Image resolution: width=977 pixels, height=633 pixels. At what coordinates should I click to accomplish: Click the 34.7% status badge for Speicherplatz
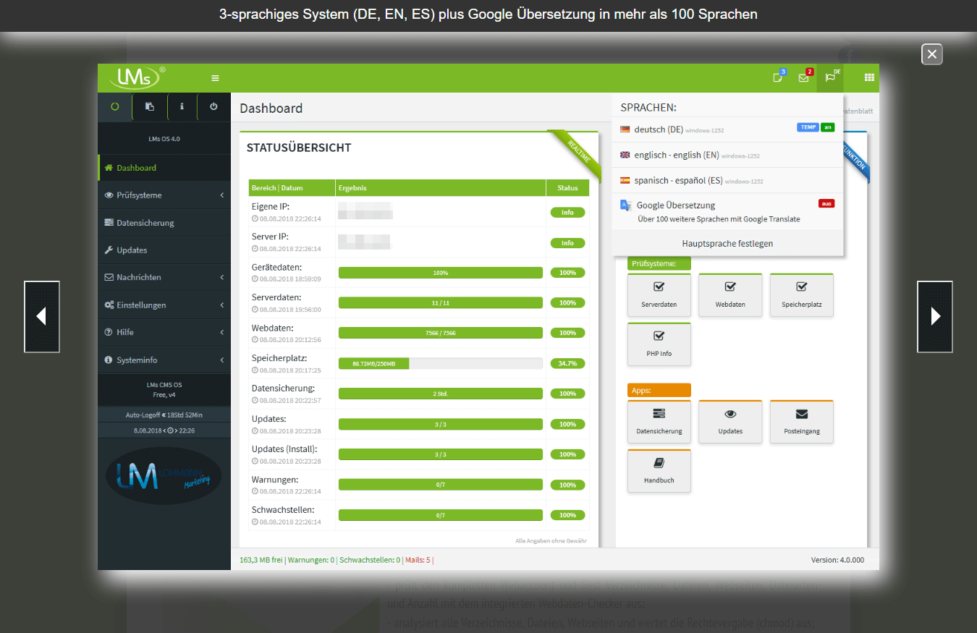(x=567, y=363)
